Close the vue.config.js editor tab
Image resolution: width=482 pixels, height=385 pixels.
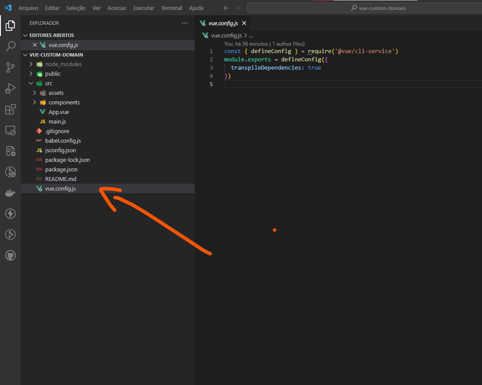[244, 23]
